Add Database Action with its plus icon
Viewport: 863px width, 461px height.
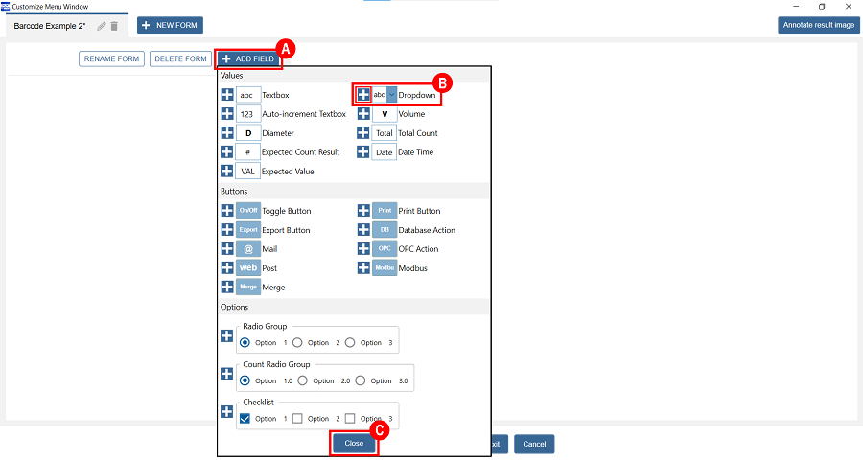[x=363, y=230]
